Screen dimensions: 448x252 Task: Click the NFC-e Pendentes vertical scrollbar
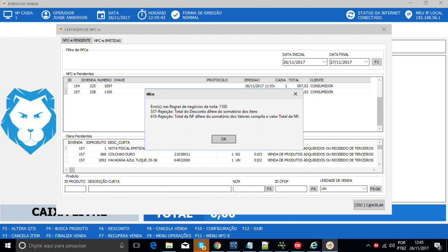point(379,104)
